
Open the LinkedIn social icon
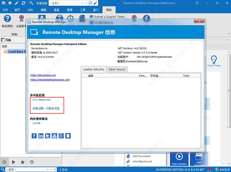pyautogui.click(x=41, y=136)
